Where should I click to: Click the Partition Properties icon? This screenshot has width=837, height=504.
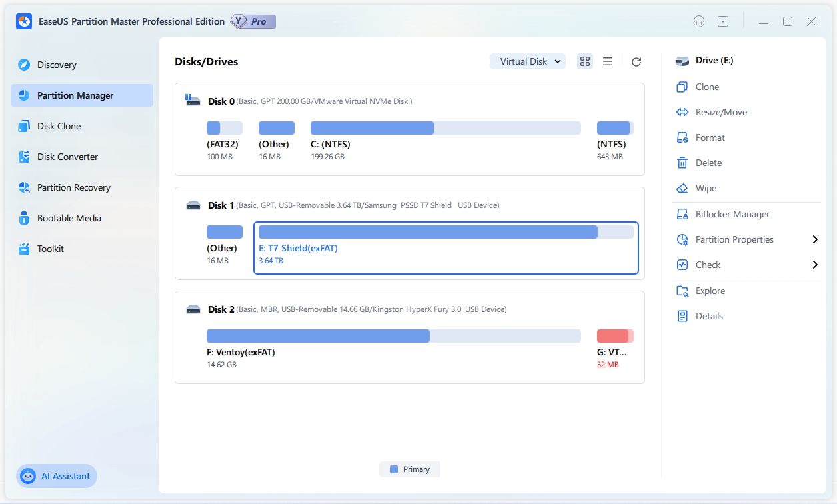click(x=682, y=239)
